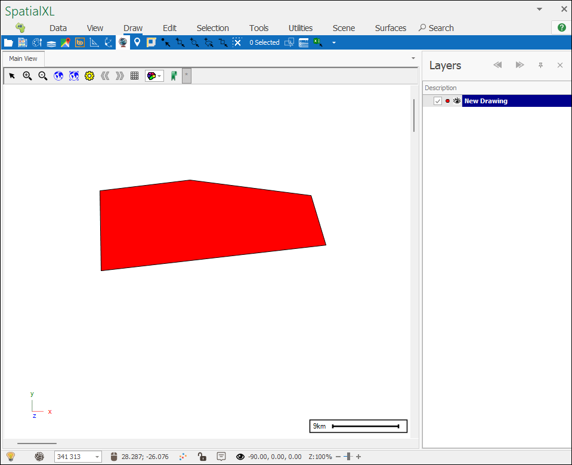Open the theme color palette dropdown
The image size is (572, 465).
(154, 76)
